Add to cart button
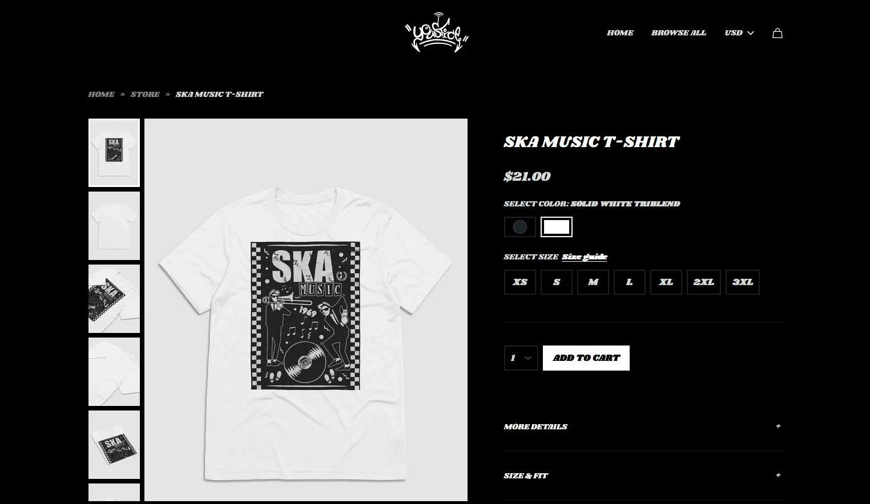The width and height of the screenshot is (870, 504). point(586,358)
